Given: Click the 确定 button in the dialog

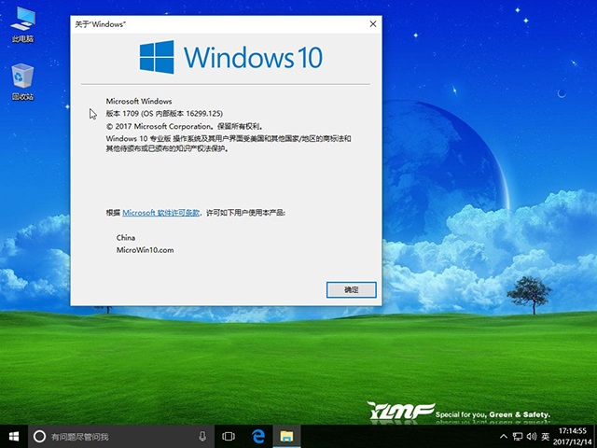Looking at the screenshot, I should [351, 290].
